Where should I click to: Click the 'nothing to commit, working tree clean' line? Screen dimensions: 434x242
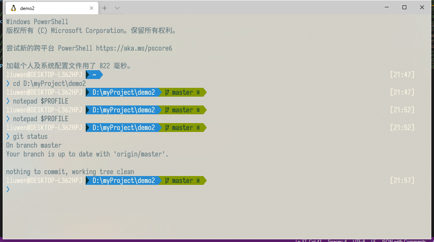(70, 172)
